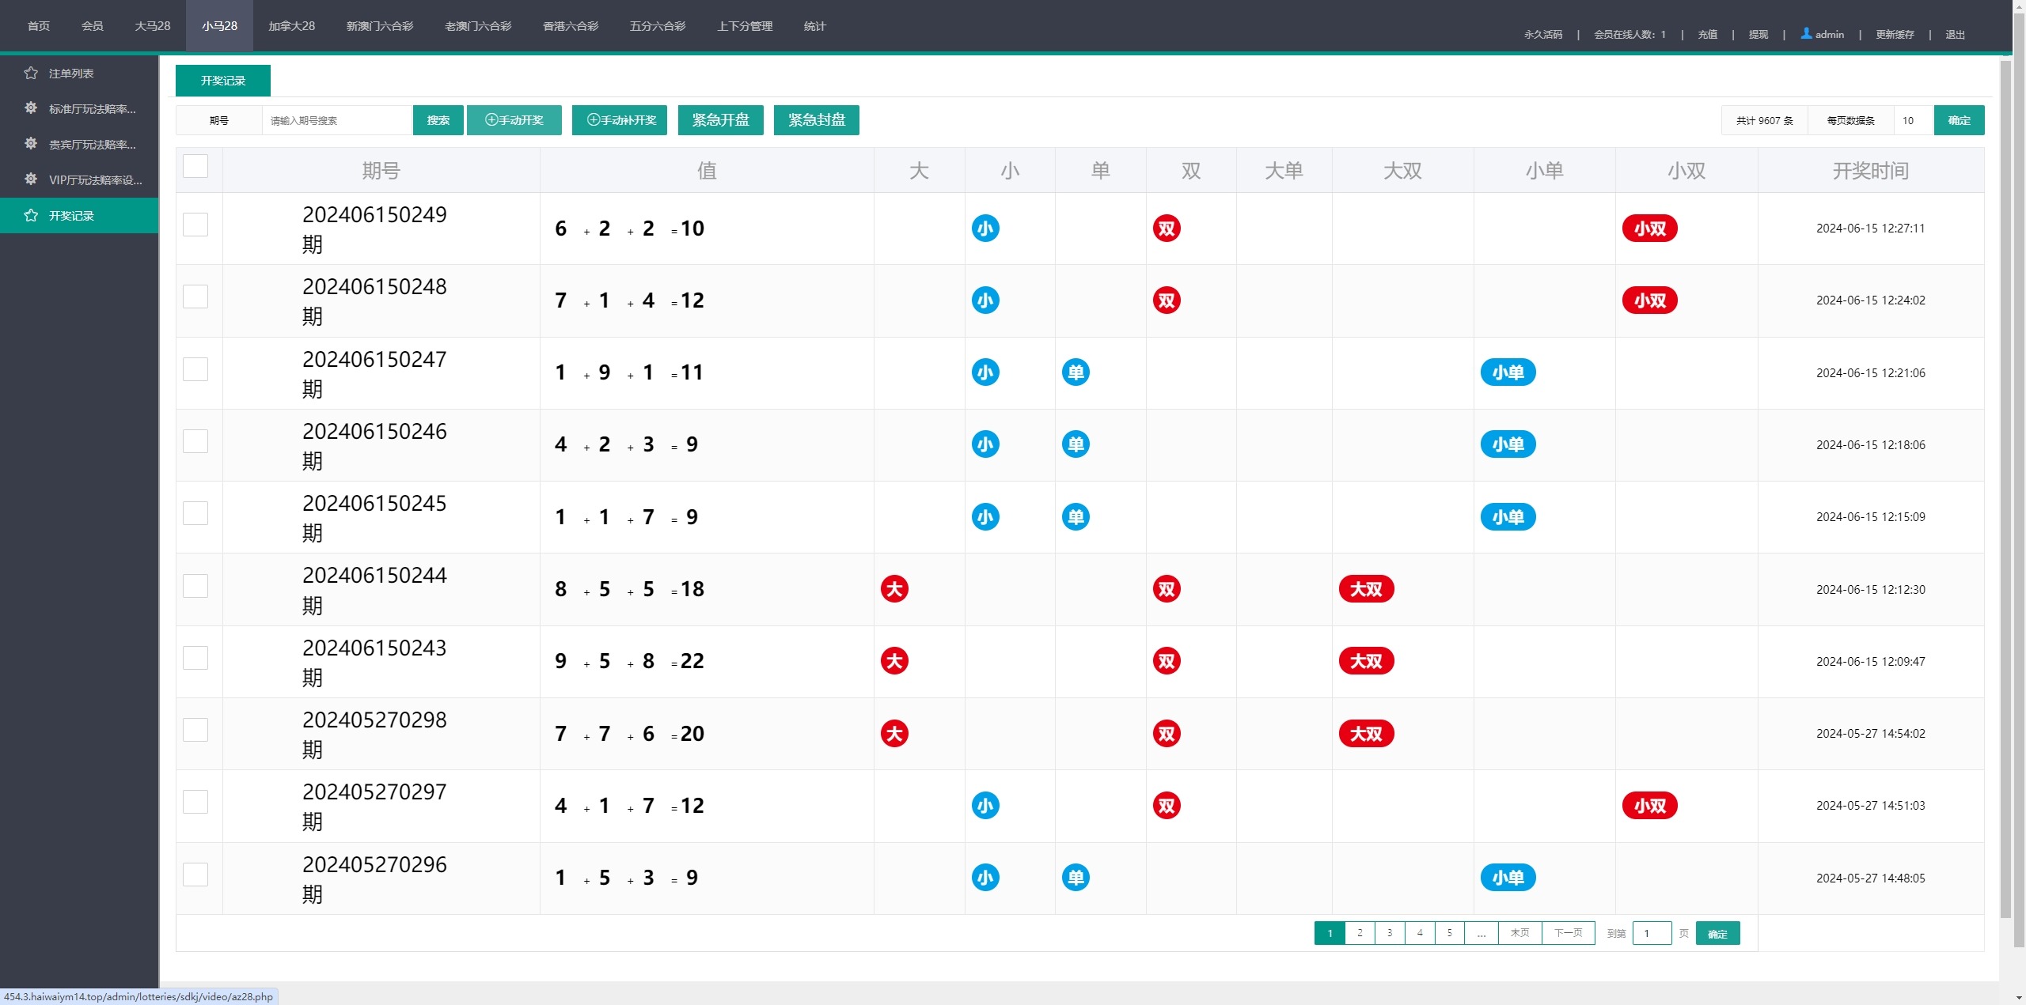Check the box for period 202406150249
Viewport: 2026px width, 1005px height.
click(x=195, y=225)
